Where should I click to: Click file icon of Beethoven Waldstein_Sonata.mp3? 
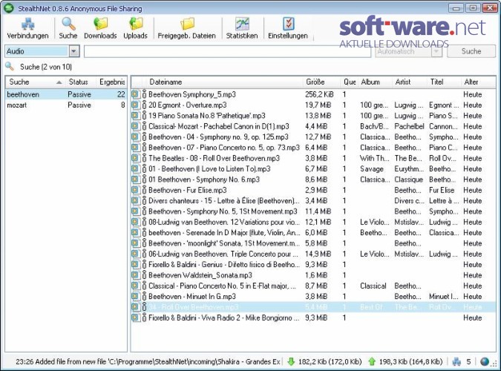[x=136, y=275]
